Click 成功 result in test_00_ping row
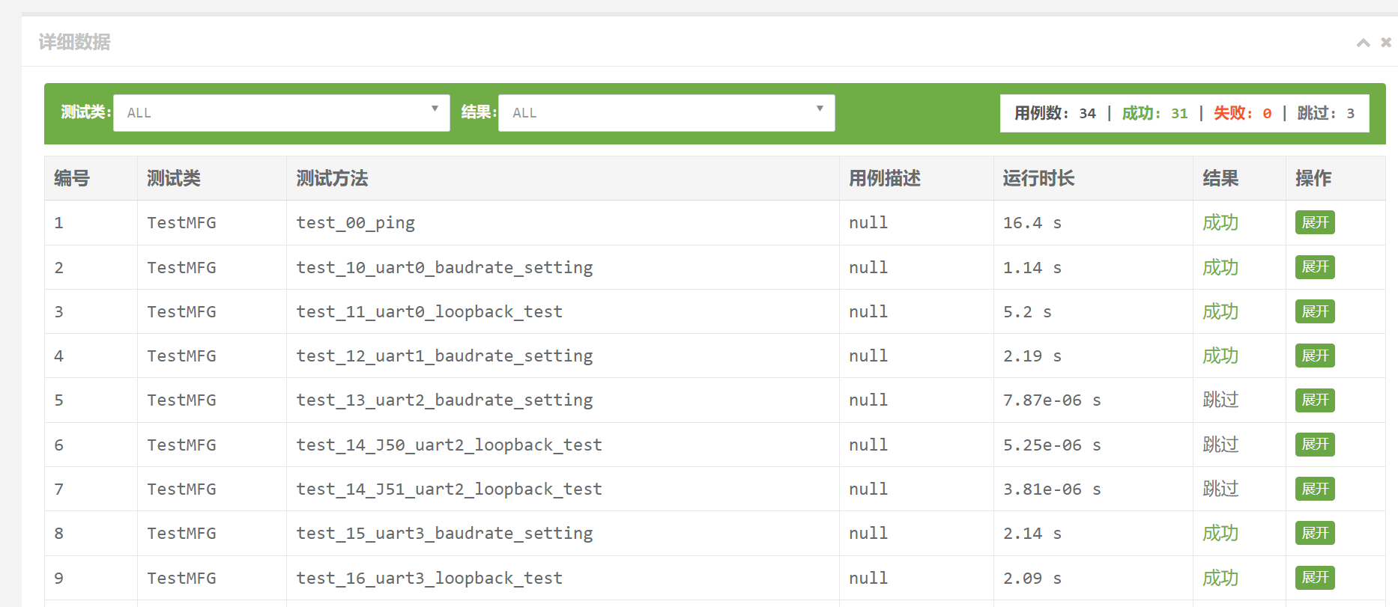 coord(1220,223)
